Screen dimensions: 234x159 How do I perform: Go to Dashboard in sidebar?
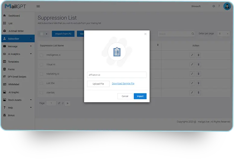[14, 16]
